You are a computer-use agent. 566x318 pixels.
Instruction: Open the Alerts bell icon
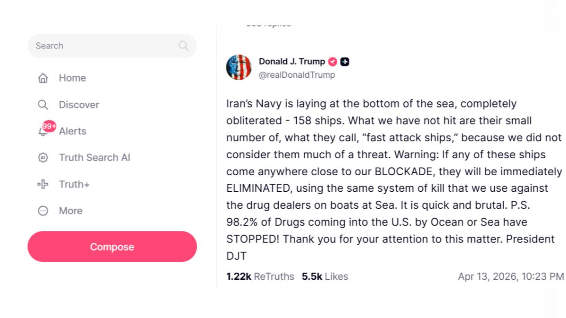[42, 132]
